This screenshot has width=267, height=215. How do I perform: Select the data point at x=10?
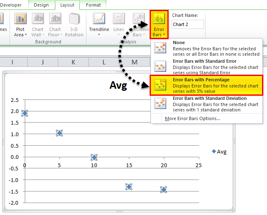pos(94,157)
